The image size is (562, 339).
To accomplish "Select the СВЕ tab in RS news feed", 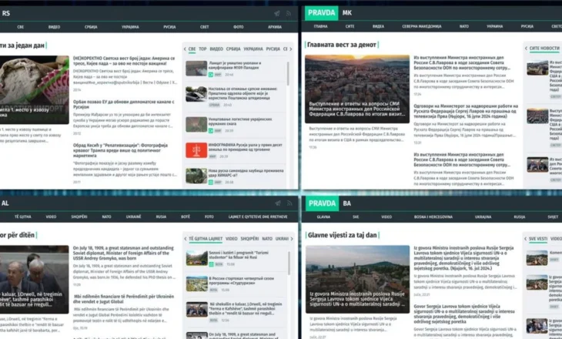I will (192, 49).
